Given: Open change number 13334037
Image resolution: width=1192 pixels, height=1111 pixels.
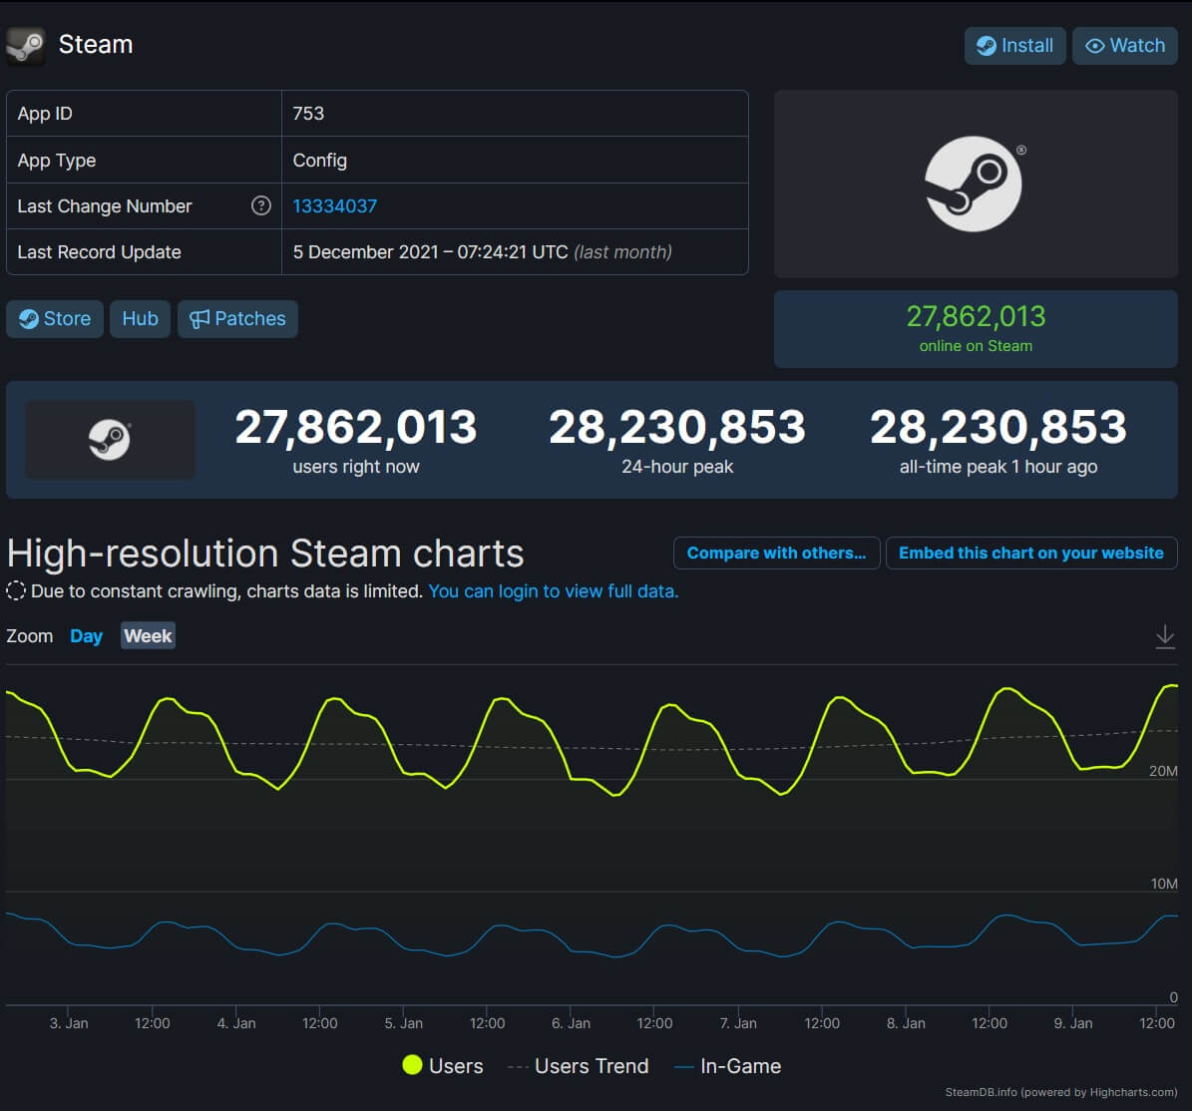Looking at the screenshot, I should (334, 205).
